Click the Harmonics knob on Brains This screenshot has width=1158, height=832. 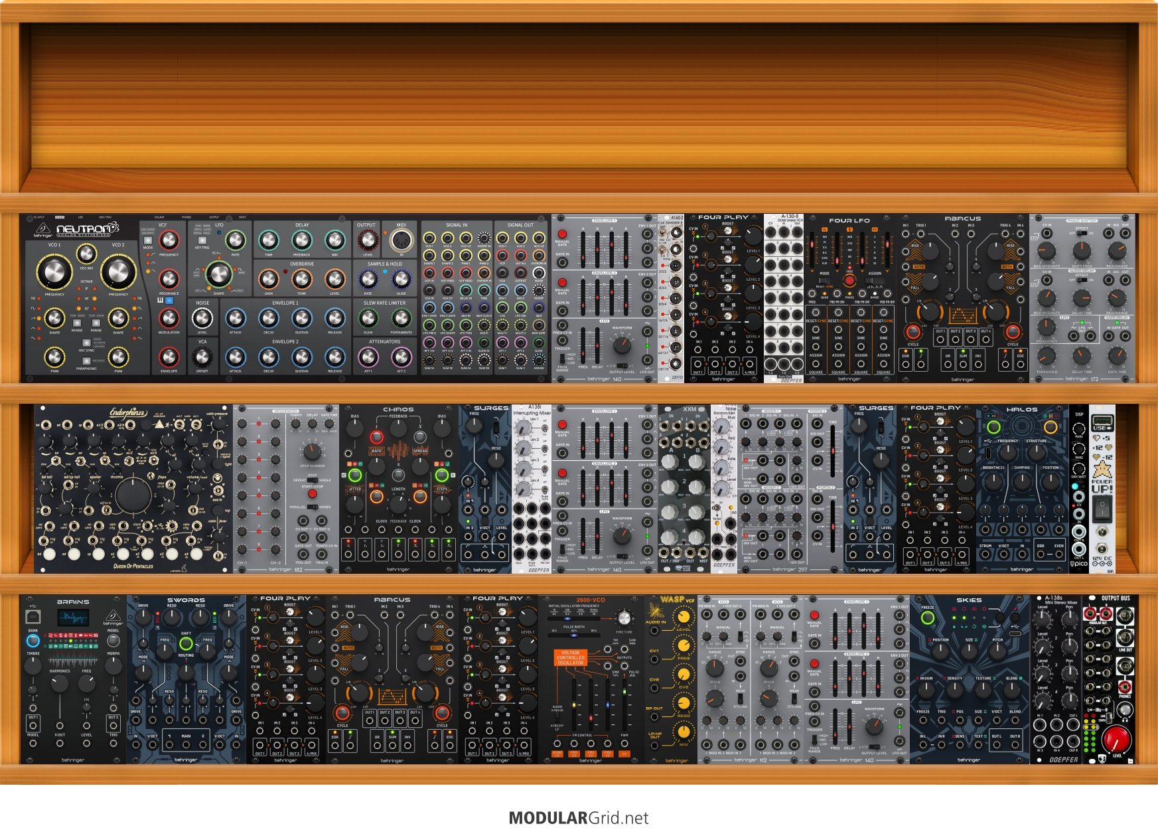tap(59, 685)
